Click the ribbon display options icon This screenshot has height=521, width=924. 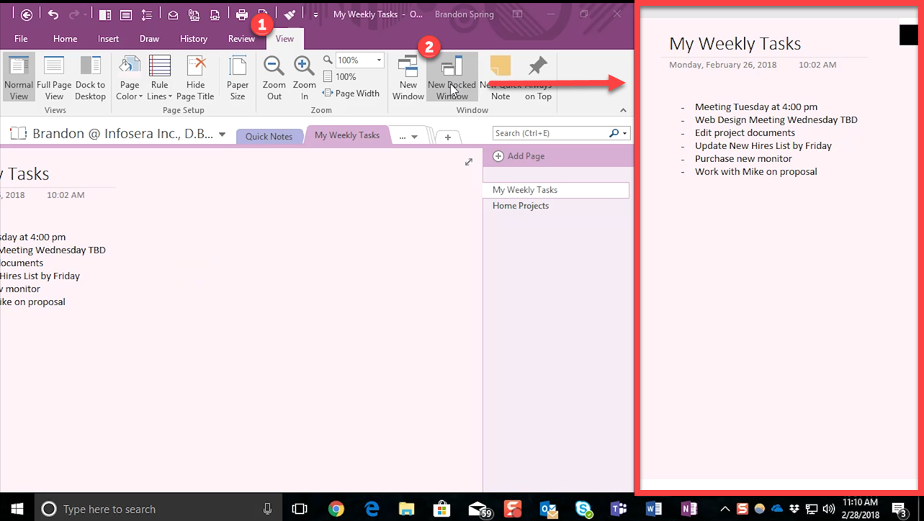pos(517,14)
